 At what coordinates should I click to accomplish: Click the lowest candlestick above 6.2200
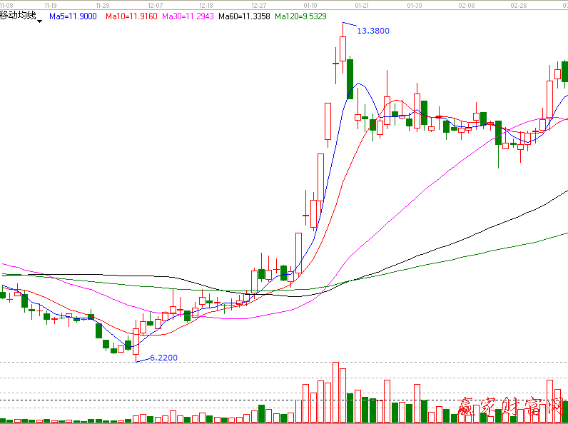136,341
